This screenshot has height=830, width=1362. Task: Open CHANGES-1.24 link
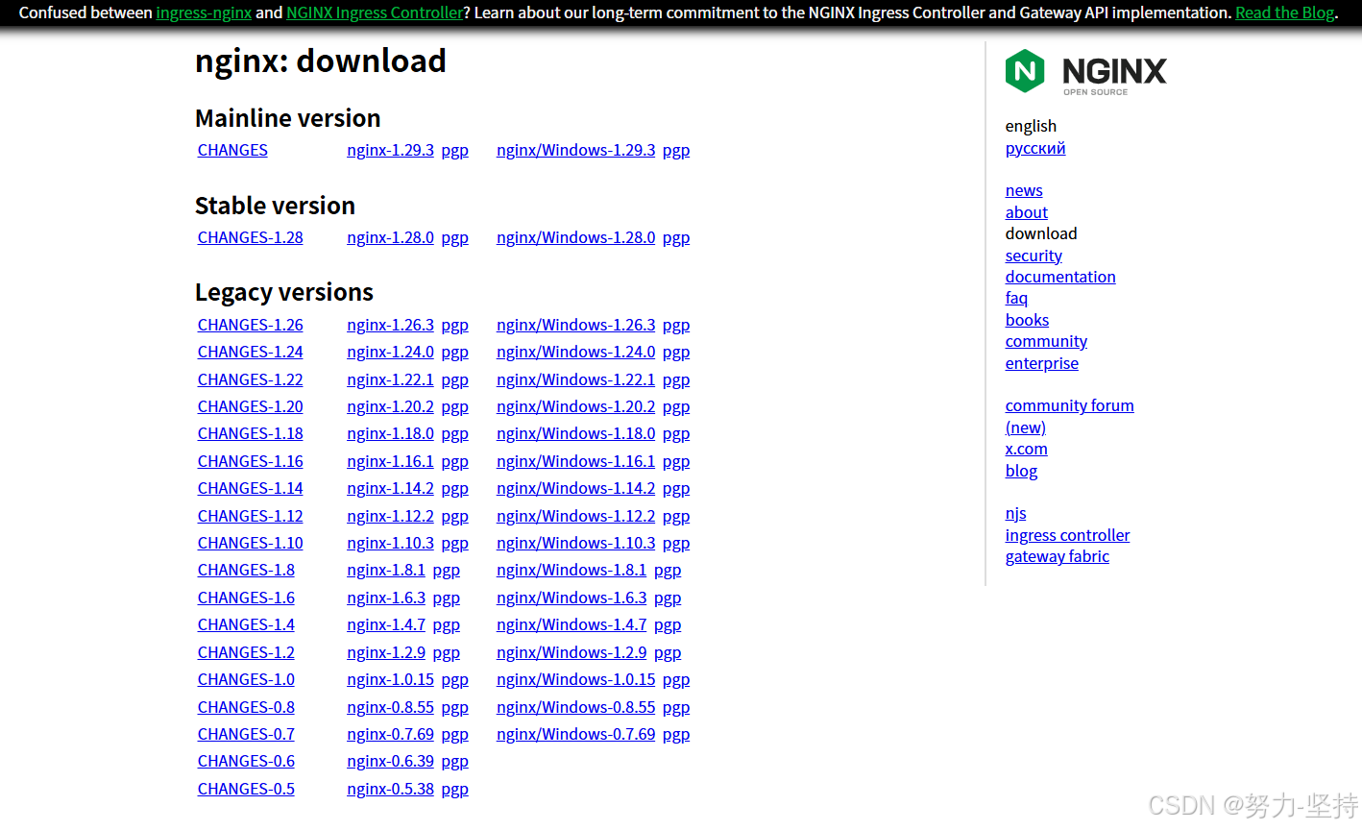(250, 352)
